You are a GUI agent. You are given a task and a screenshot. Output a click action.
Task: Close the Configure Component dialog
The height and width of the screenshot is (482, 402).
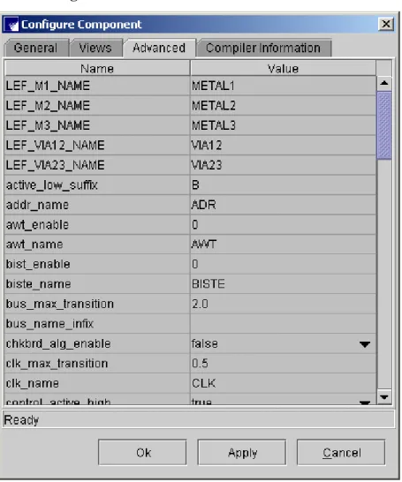(x=386, y=24)
